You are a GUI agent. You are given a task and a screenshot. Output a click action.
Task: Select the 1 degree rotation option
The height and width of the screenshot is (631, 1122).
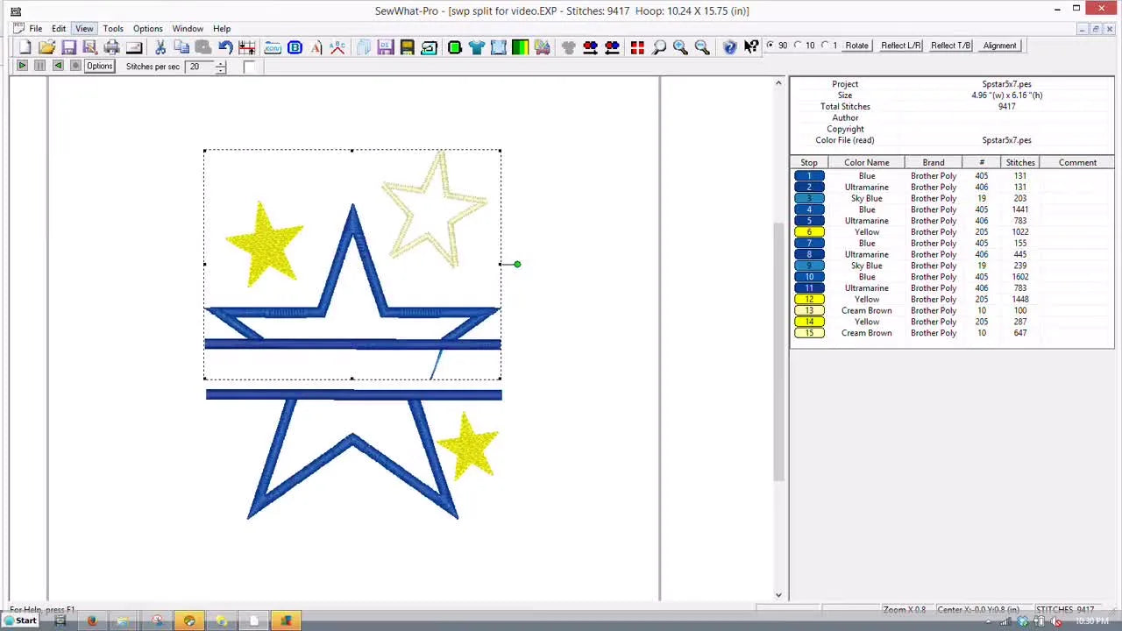[825, 46]
